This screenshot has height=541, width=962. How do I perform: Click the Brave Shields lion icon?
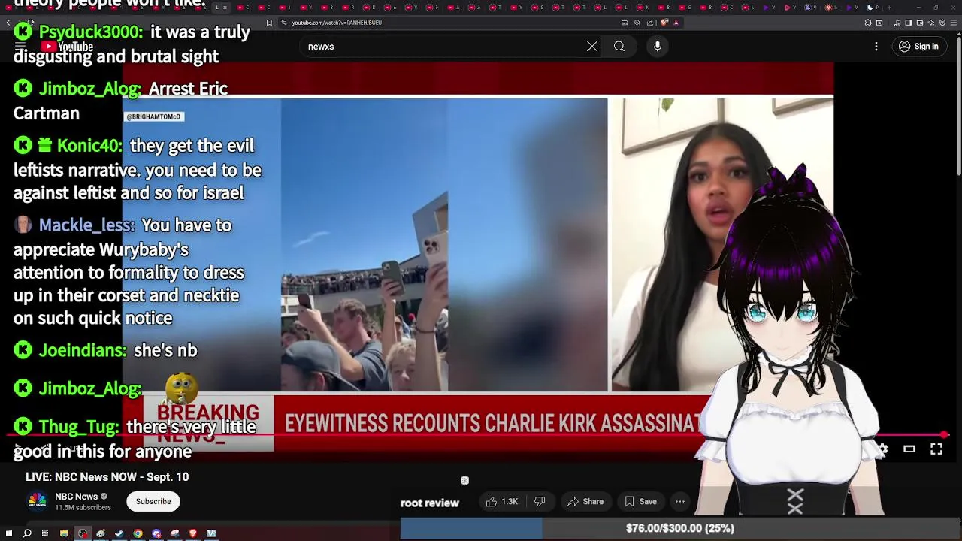(665, 23)
